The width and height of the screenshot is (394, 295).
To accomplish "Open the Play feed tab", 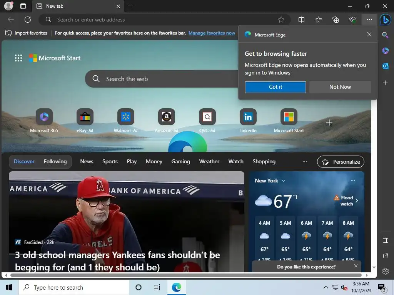I will [132, 162].
